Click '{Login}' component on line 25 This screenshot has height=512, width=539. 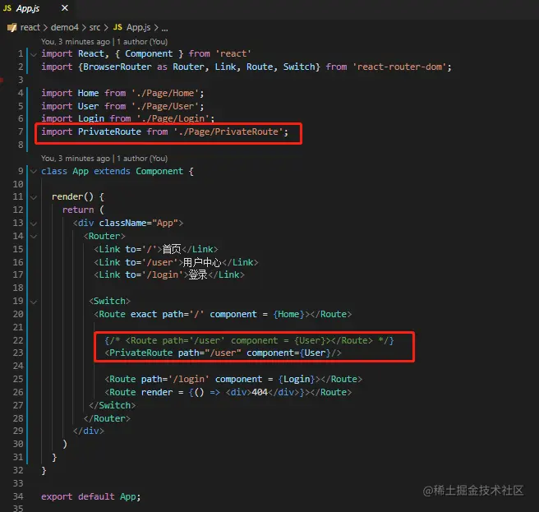coord(297,379)
